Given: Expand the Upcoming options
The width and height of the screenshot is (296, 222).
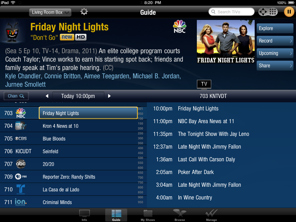Looking at the screenshot, I should click(x=275, y=53).
